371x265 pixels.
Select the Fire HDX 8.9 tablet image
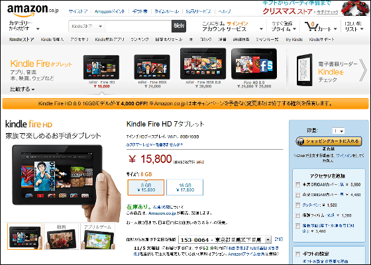coord(203,64)
